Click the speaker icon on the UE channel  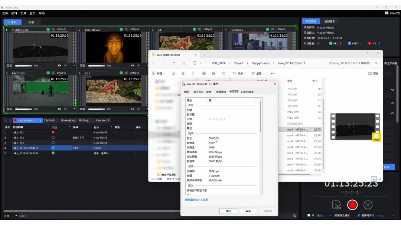point(199,29)
